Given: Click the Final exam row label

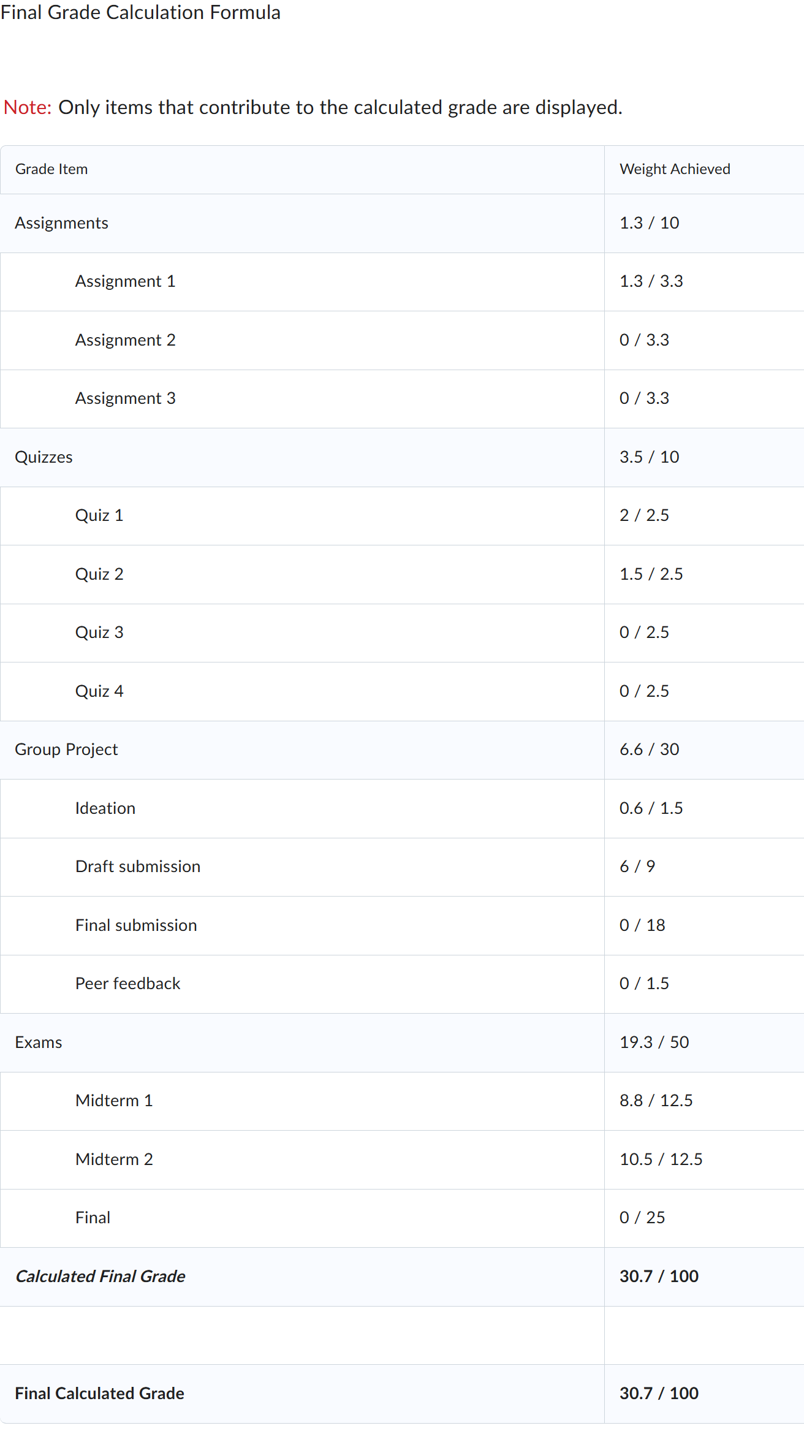Looking at the screenshot, I should pyautogui.click(x=93, y=1218).
